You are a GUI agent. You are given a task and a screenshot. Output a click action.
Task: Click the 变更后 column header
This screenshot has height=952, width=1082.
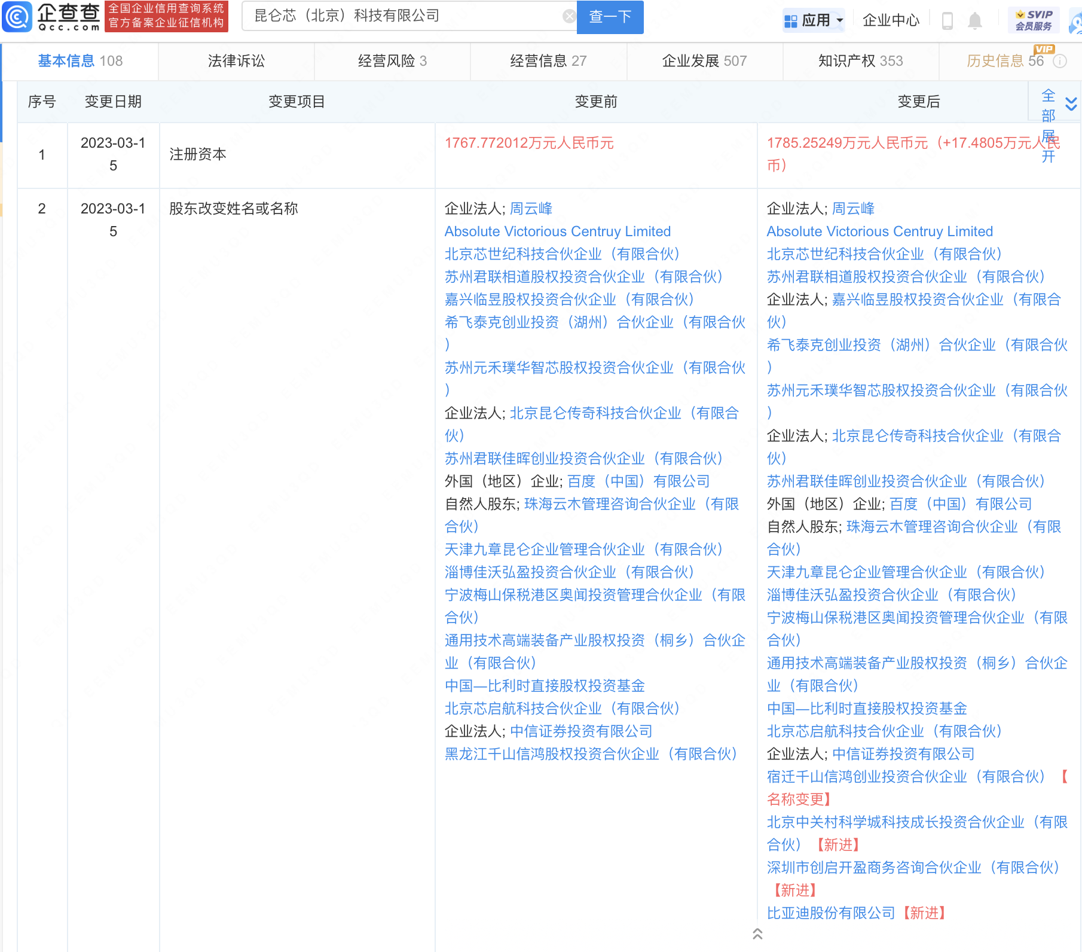pos(919,102)
